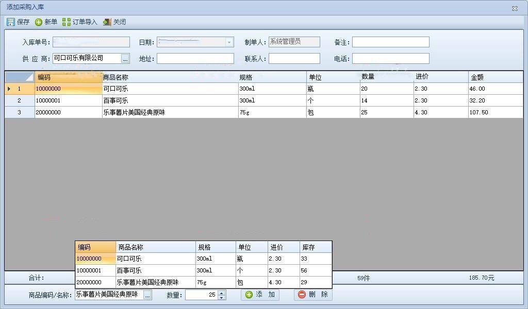Screen dimensions: 528x309
Task: Open product lookup ellipsis button
Action: (x=147, y=295)
